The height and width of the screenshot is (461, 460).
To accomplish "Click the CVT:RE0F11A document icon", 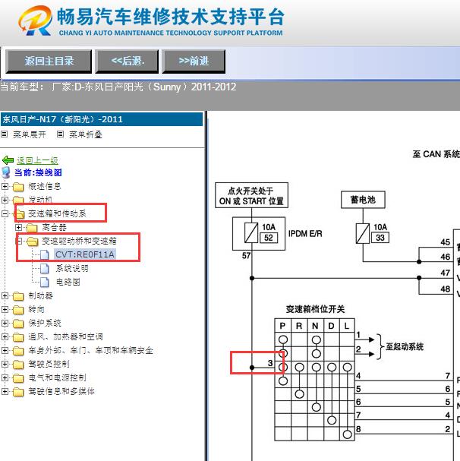I will [x=44, y=254].
